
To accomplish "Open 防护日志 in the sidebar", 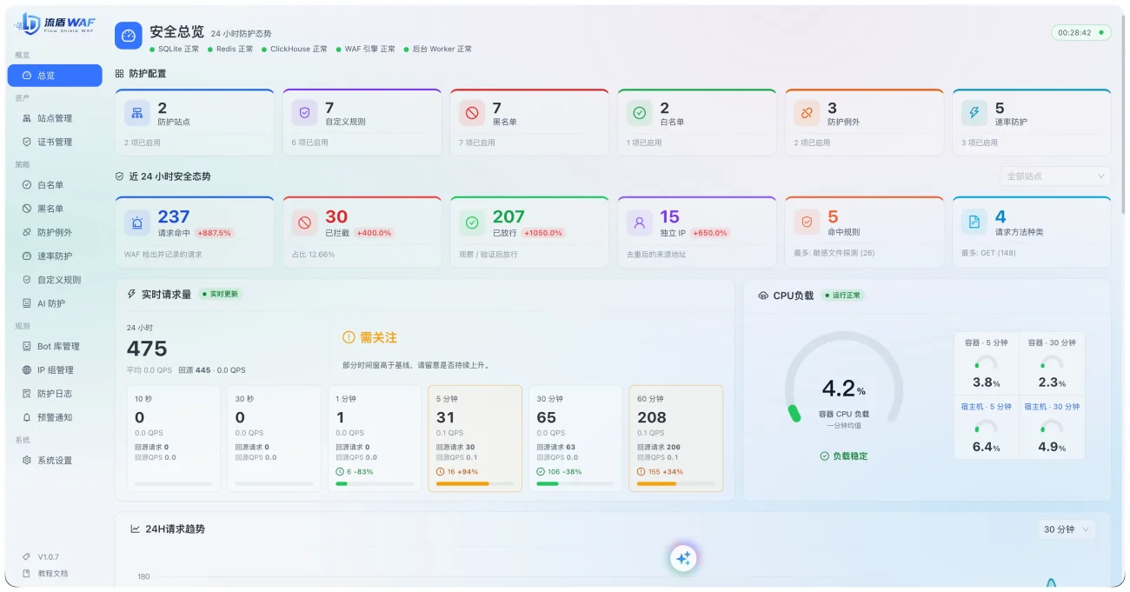I will [55, 394].
